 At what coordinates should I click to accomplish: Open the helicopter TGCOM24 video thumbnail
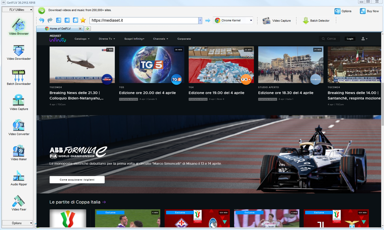(x=82, y=65)
